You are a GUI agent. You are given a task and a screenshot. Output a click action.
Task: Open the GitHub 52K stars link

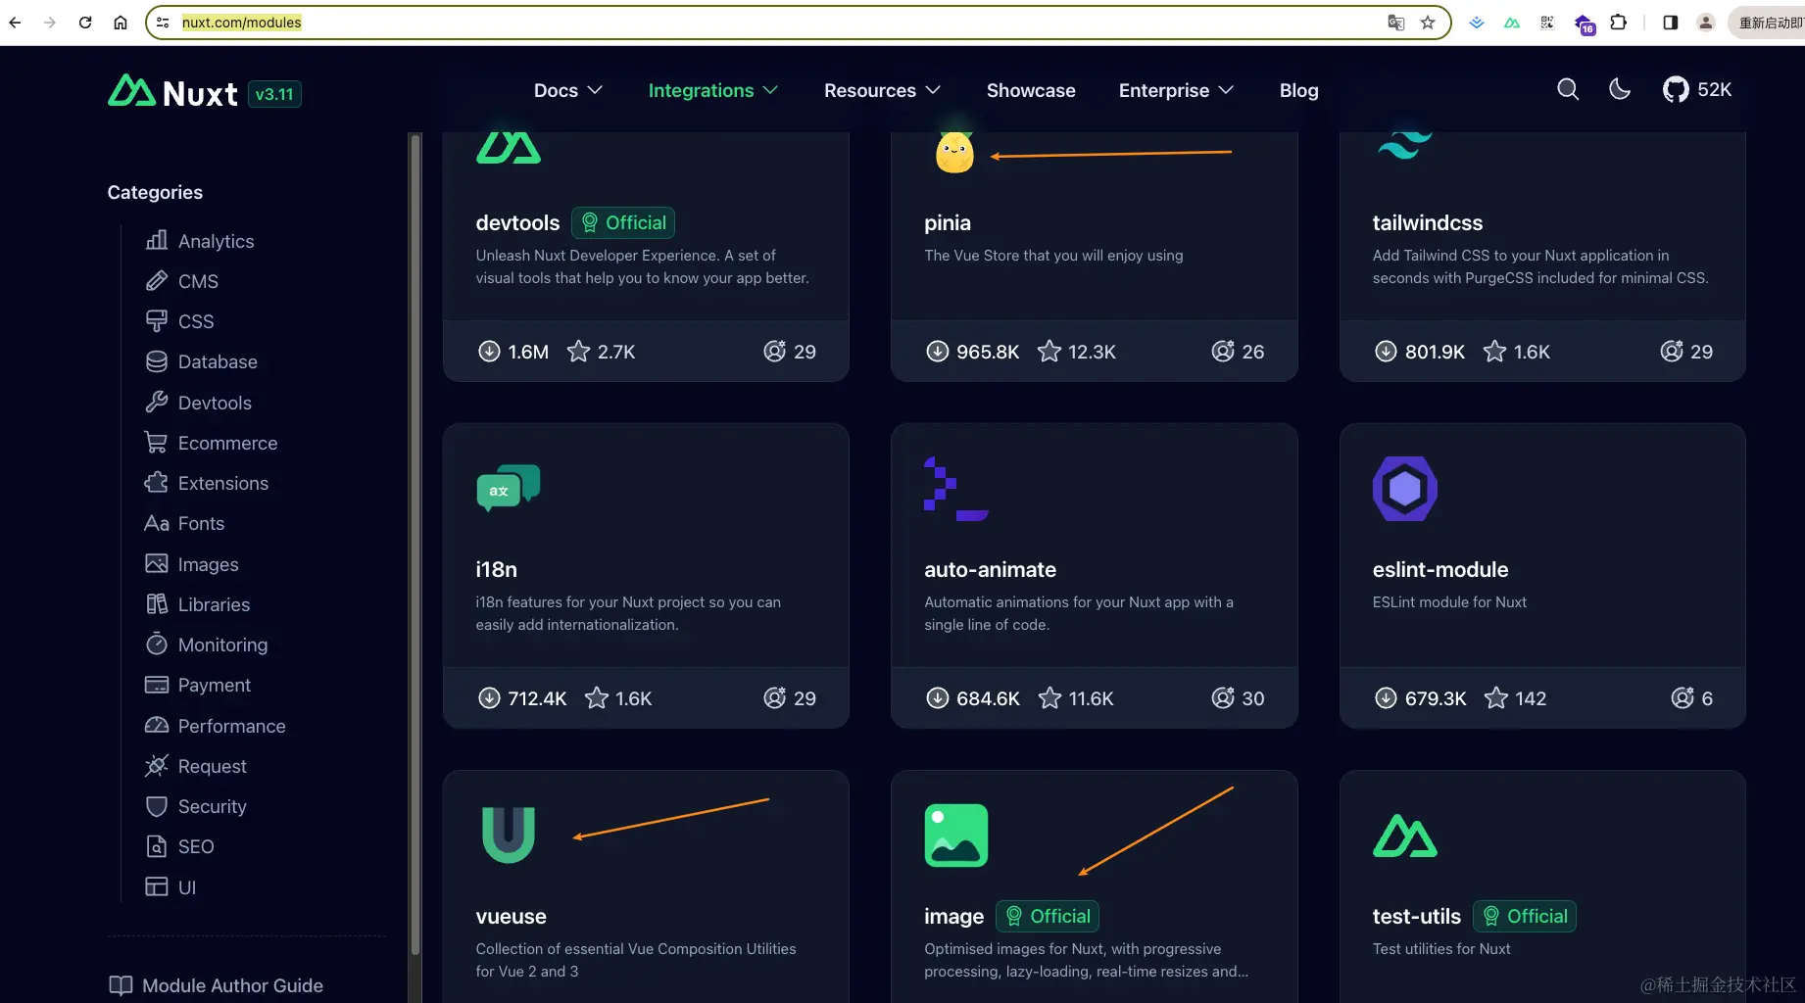(x=1697, y=90)
